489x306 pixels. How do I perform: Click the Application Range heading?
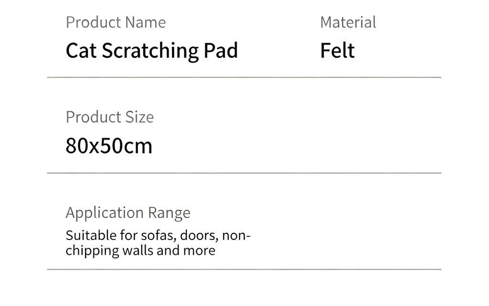(x=128, y=214)
